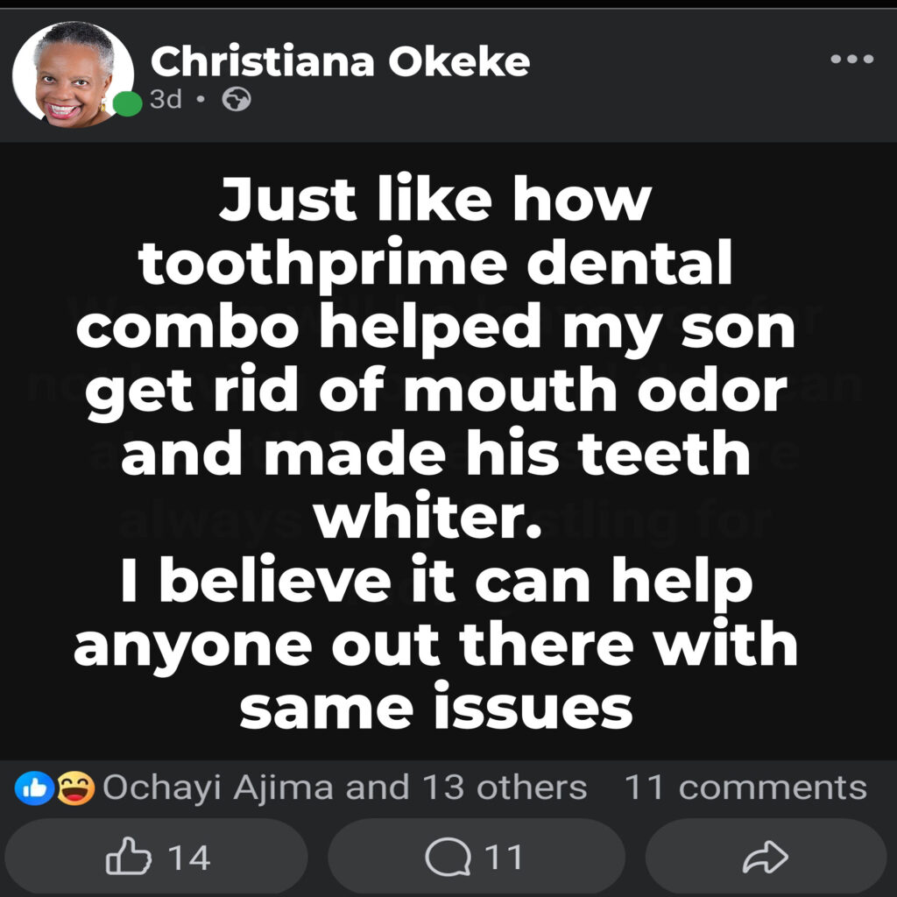Image resolution: width=897 pixels, height=897 pixels.
Task: Click the "I believe it can help" line
Action: (x=435, y=581)
